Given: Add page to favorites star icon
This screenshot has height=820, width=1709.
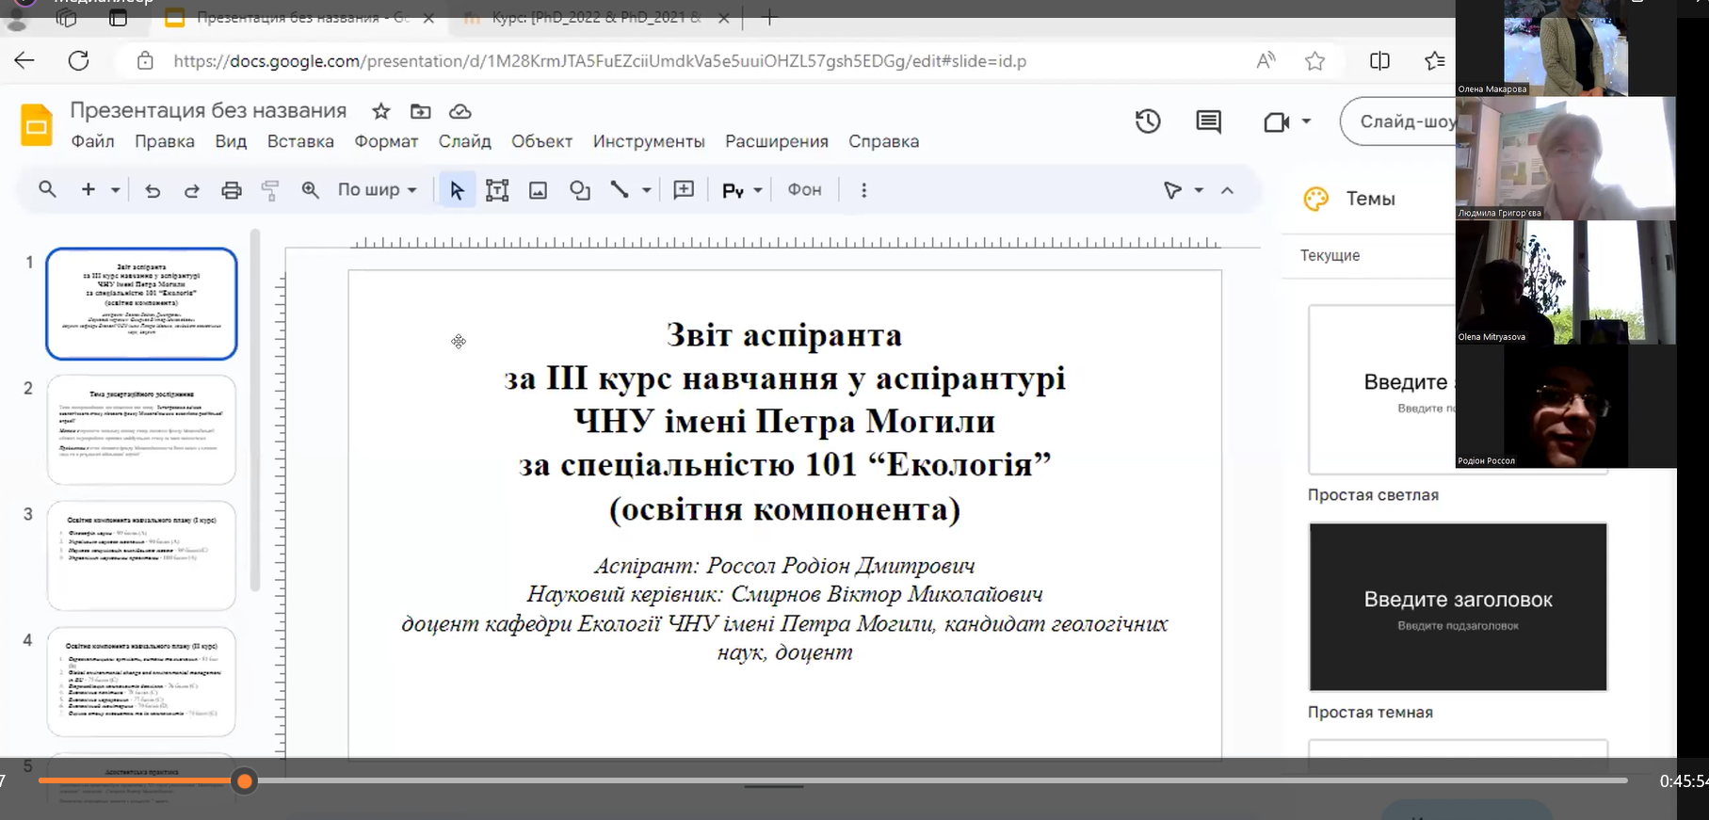Looking at the screenshot, I should [x=1315, y=61].
